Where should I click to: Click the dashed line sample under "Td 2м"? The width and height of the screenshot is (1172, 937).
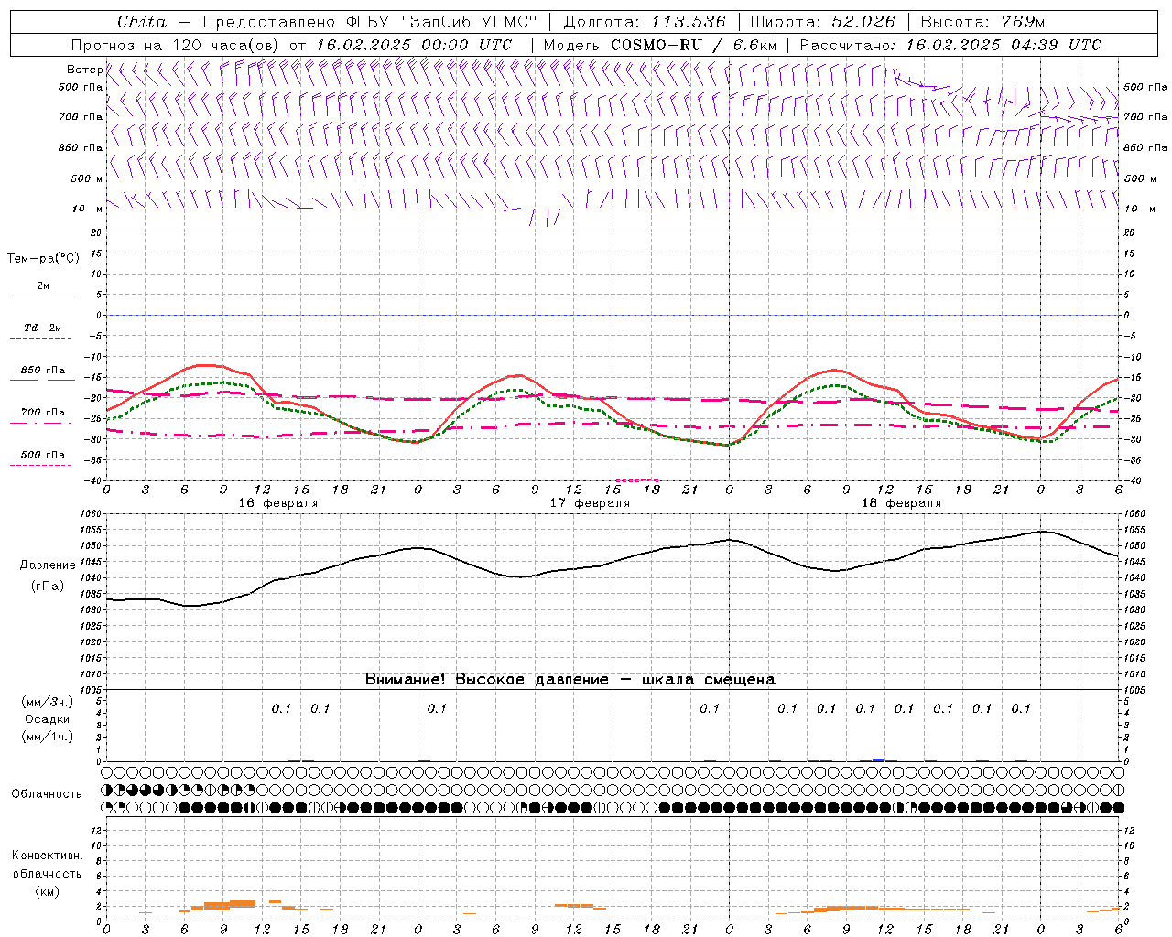tap(41, 339)
